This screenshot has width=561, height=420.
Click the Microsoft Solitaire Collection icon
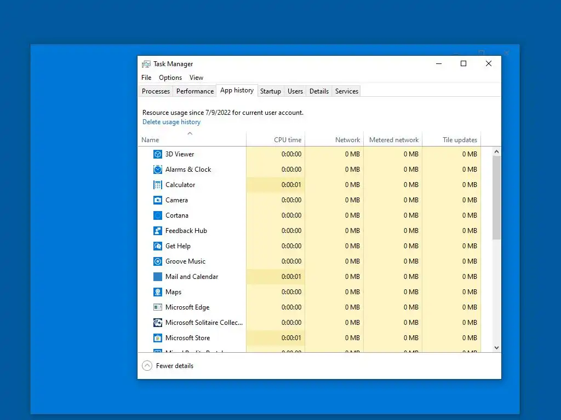tap(157, 323)
